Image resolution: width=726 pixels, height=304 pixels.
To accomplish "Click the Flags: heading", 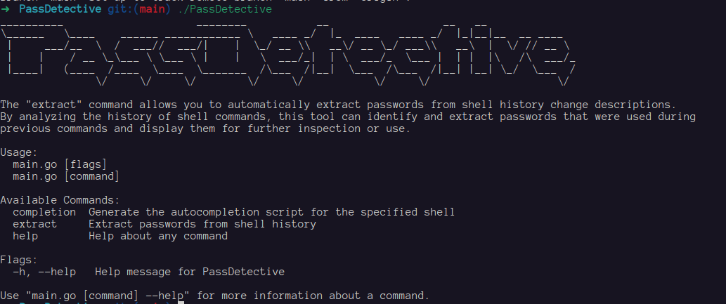I will (19, 260).
